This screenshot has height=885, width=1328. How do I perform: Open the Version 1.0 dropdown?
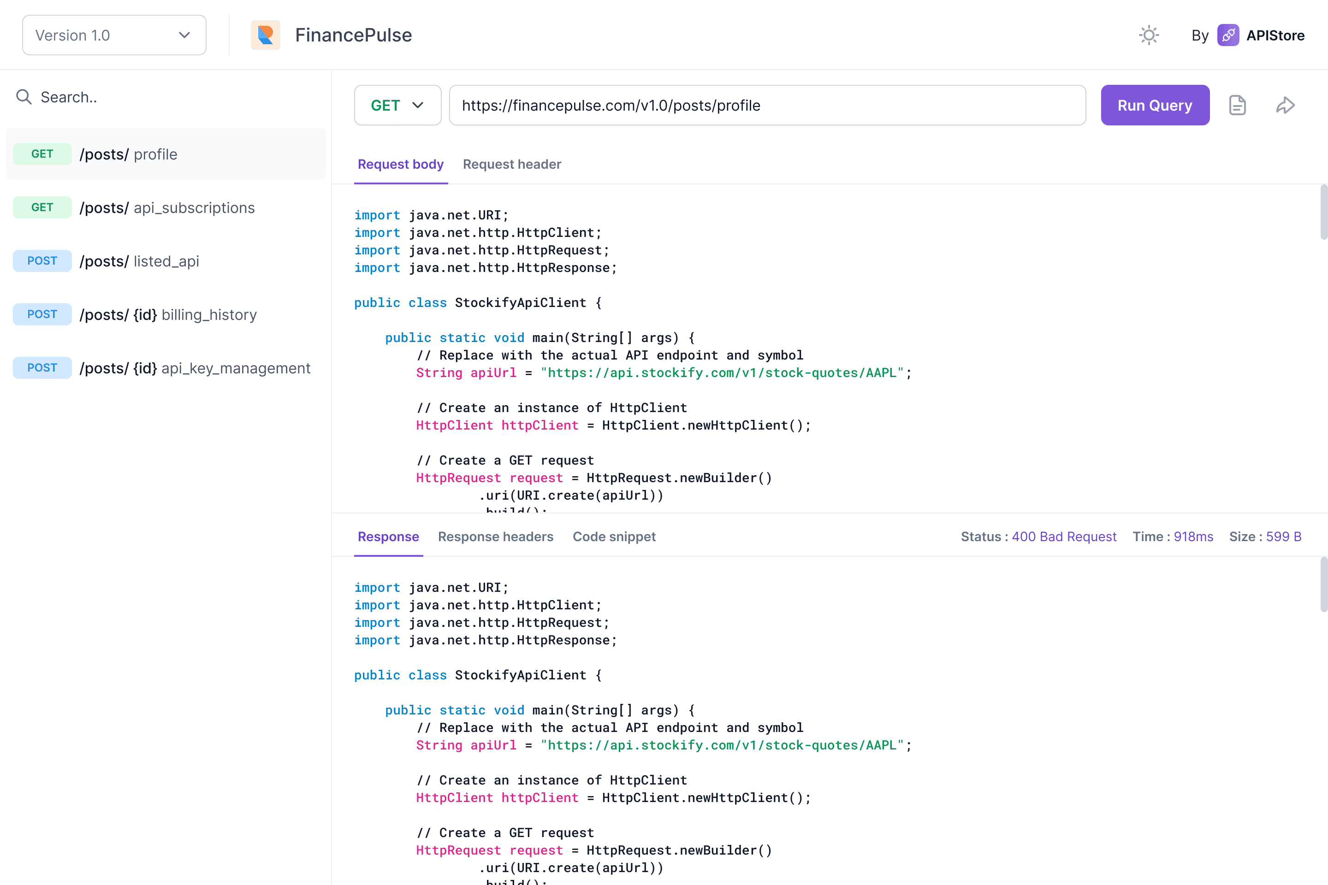[x=113, y=35]
